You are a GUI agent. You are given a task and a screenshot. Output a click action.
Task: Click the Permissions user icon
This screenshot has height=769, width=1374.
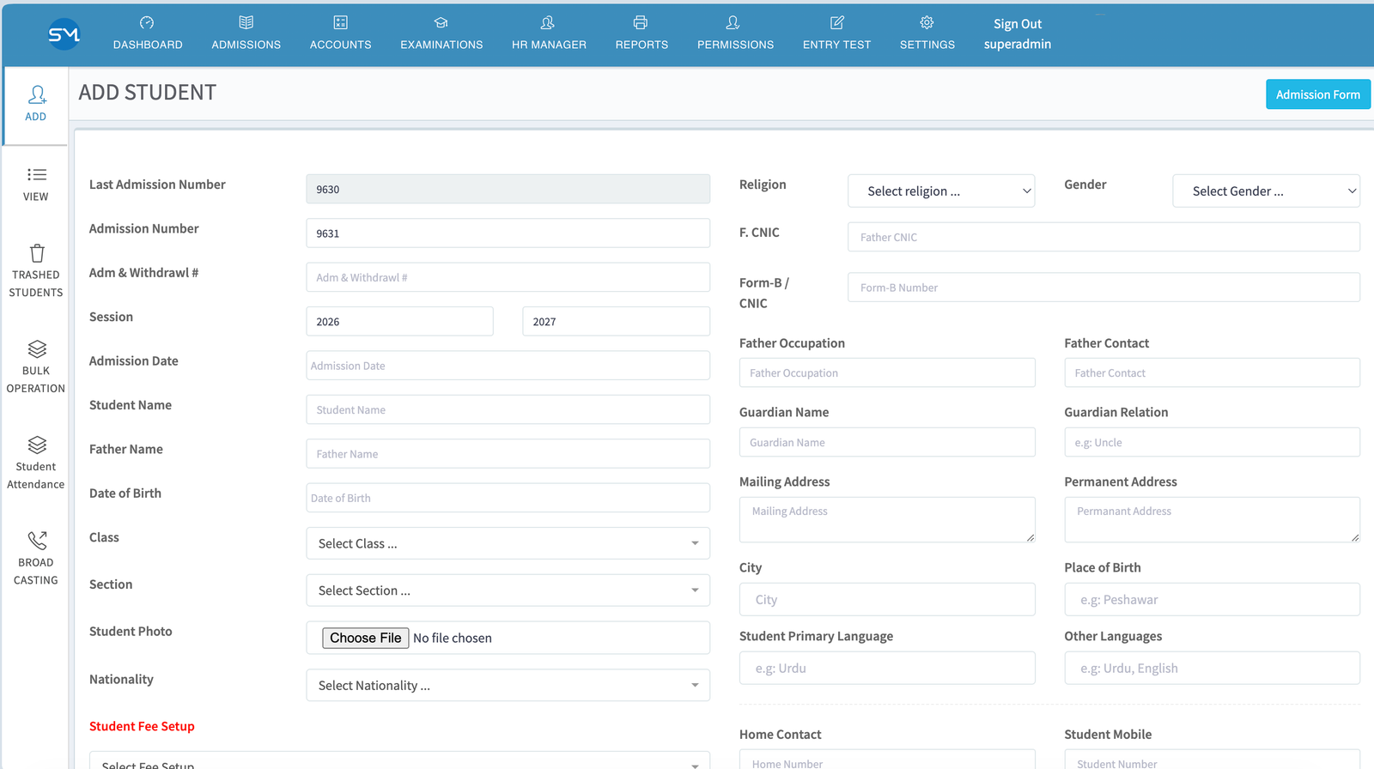click(733, 22)
